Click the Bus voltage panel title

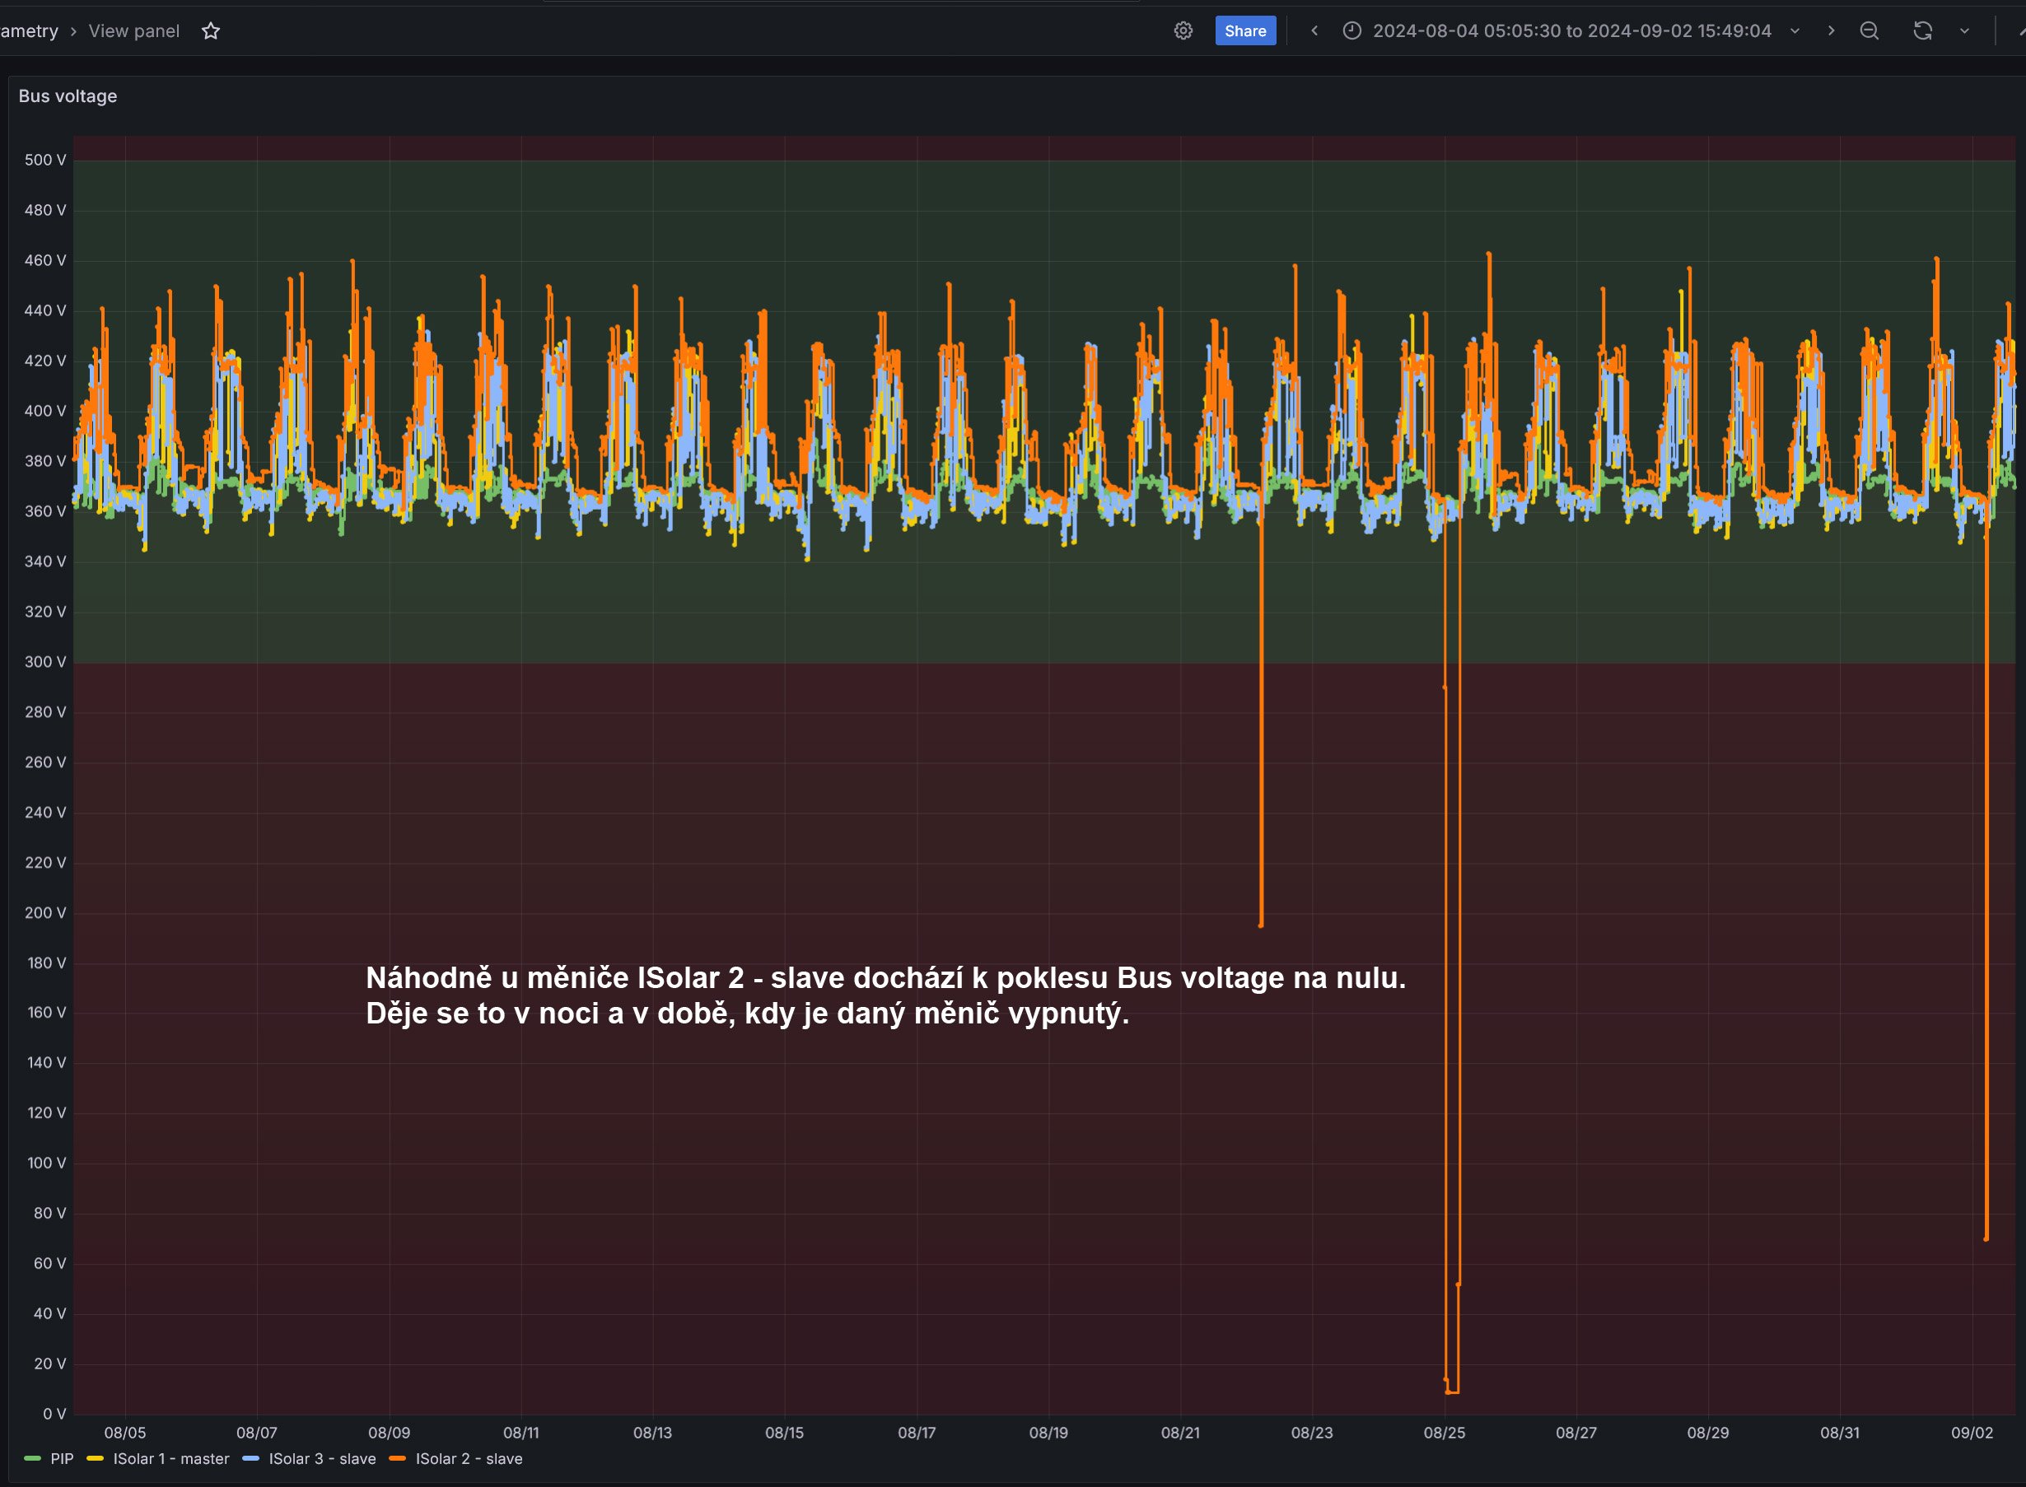pos(68,96)
